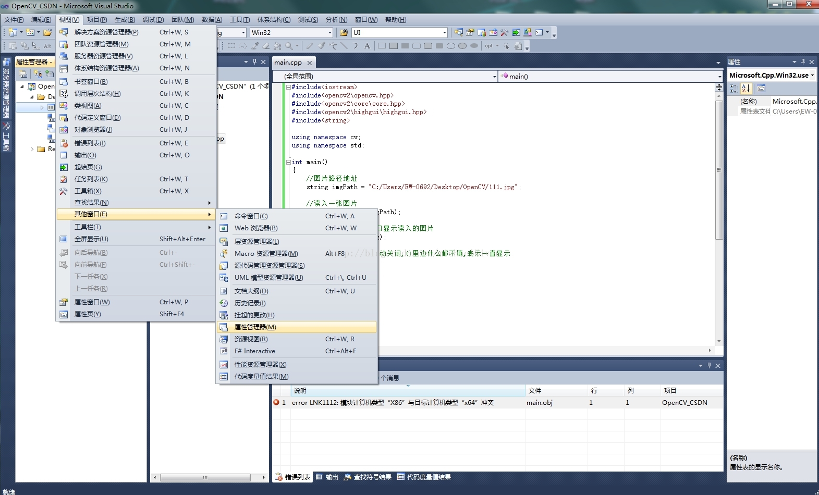Click the 服务器资源管理器 menu icon
The image size is (819, 495).
point(64,56)
